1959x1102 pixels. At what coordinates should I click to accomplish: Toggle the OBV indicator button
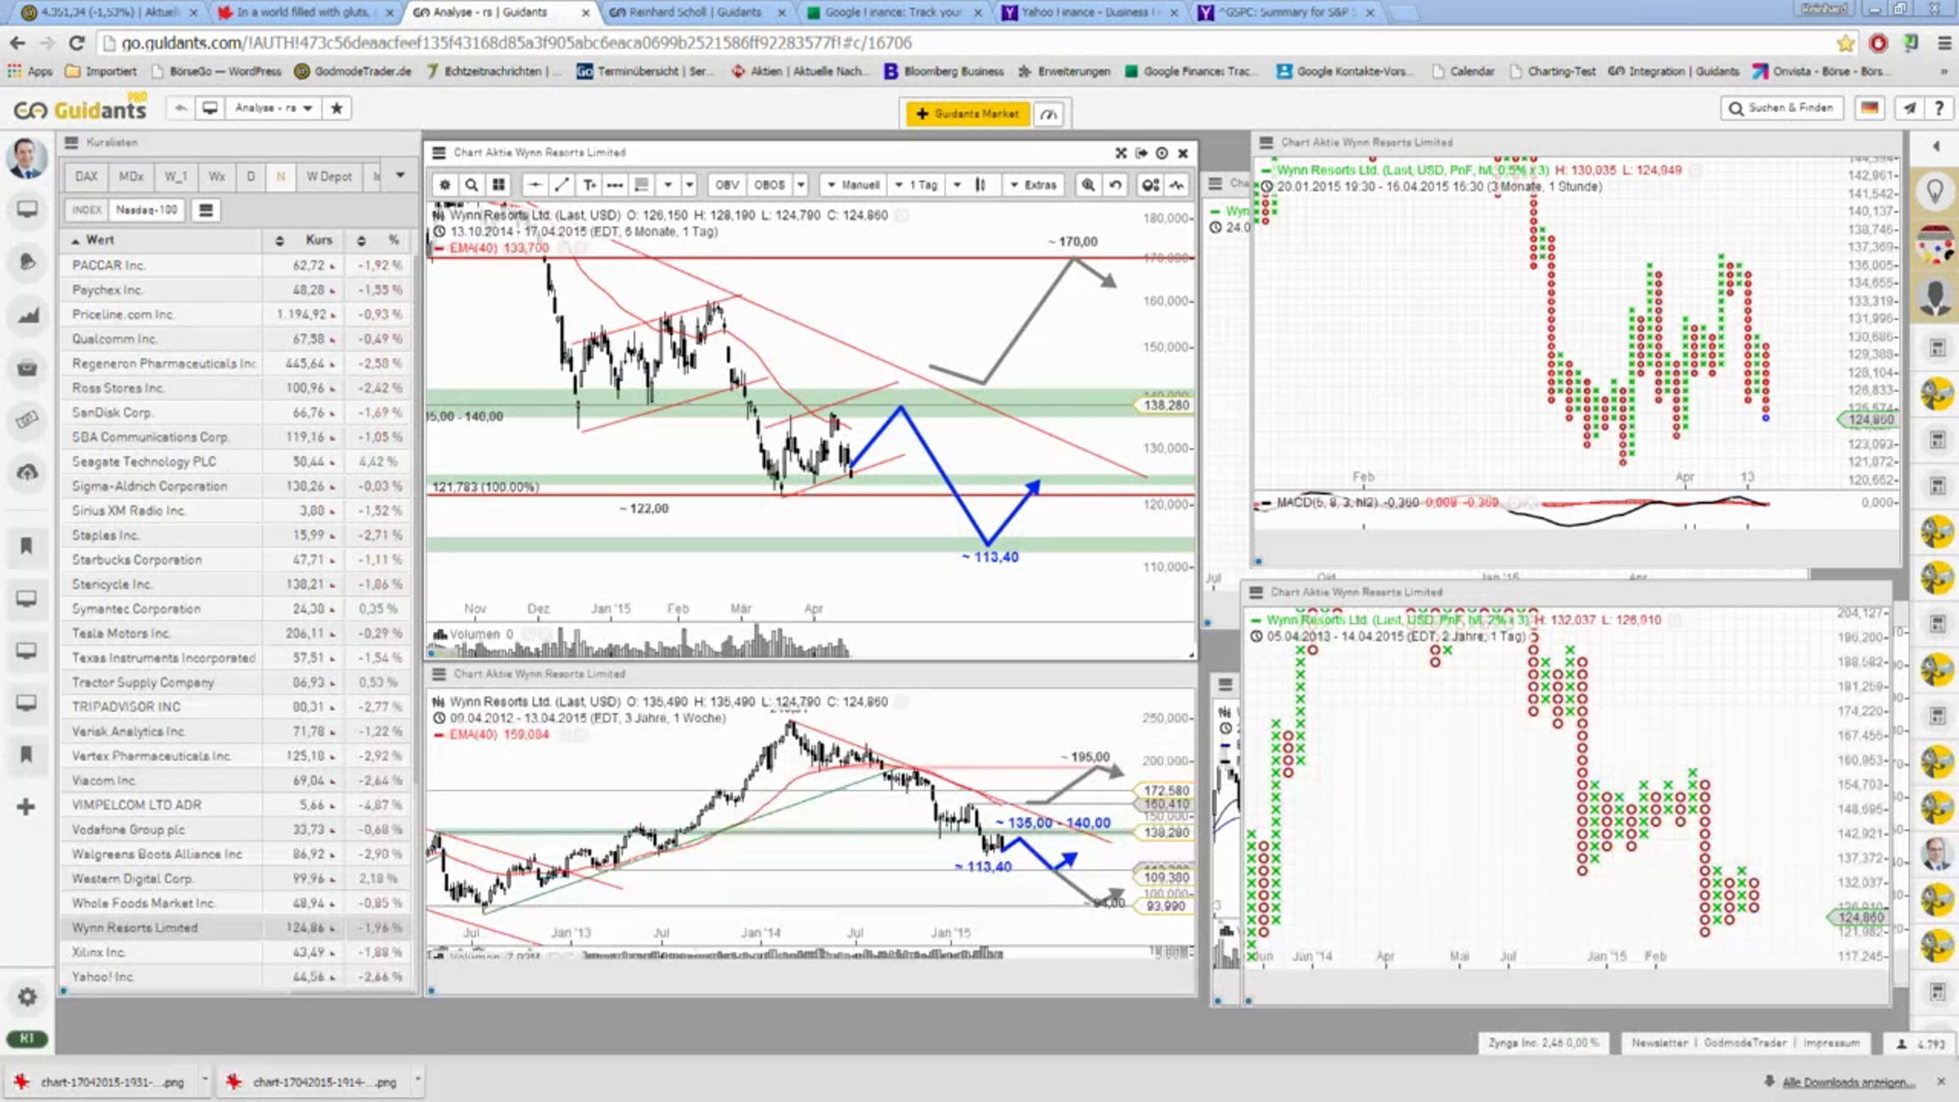[726, 185]
